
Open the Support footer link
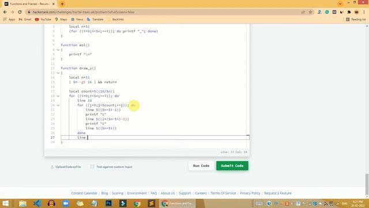(x=184, y=193)
